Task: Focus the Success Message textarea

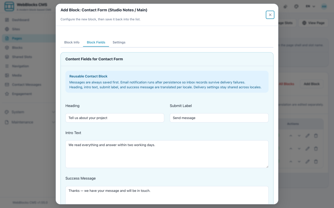Action: [167, 195]
